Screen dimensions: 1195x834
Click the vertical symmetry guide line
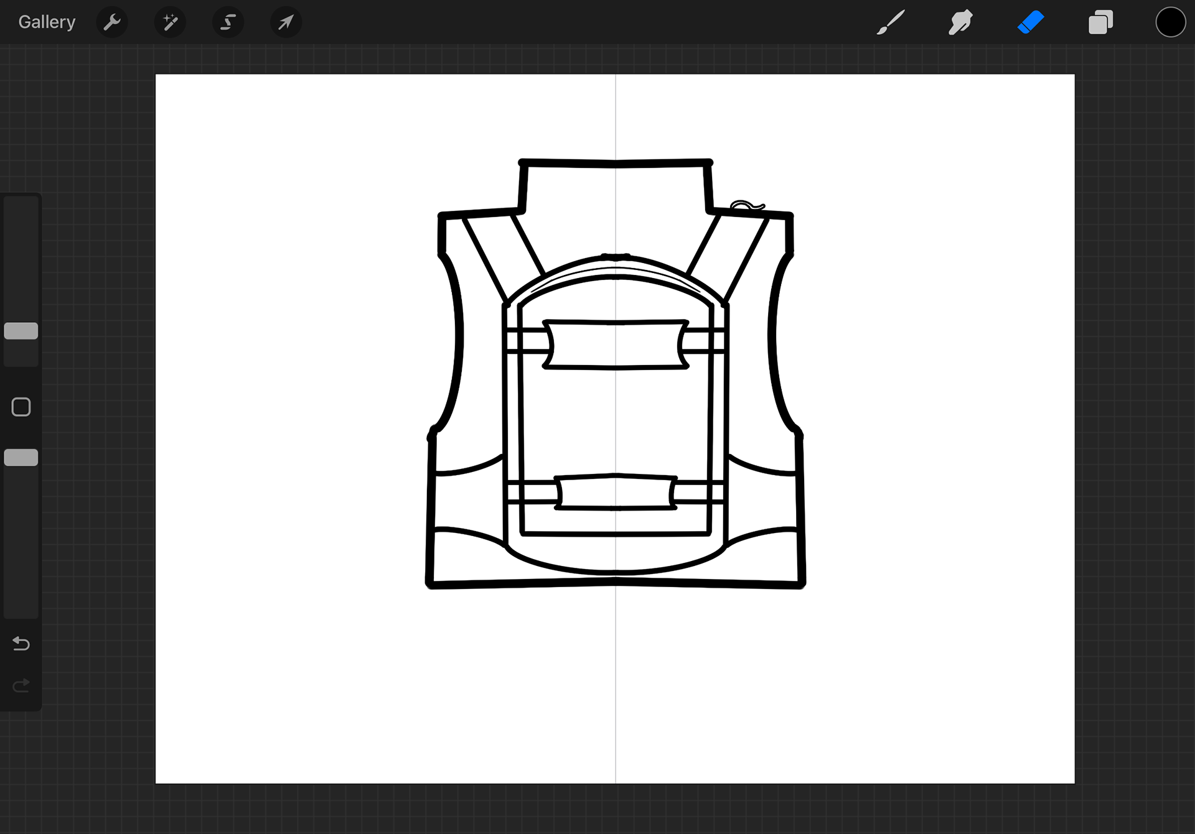pyautogui.click(x=616, y=684)
